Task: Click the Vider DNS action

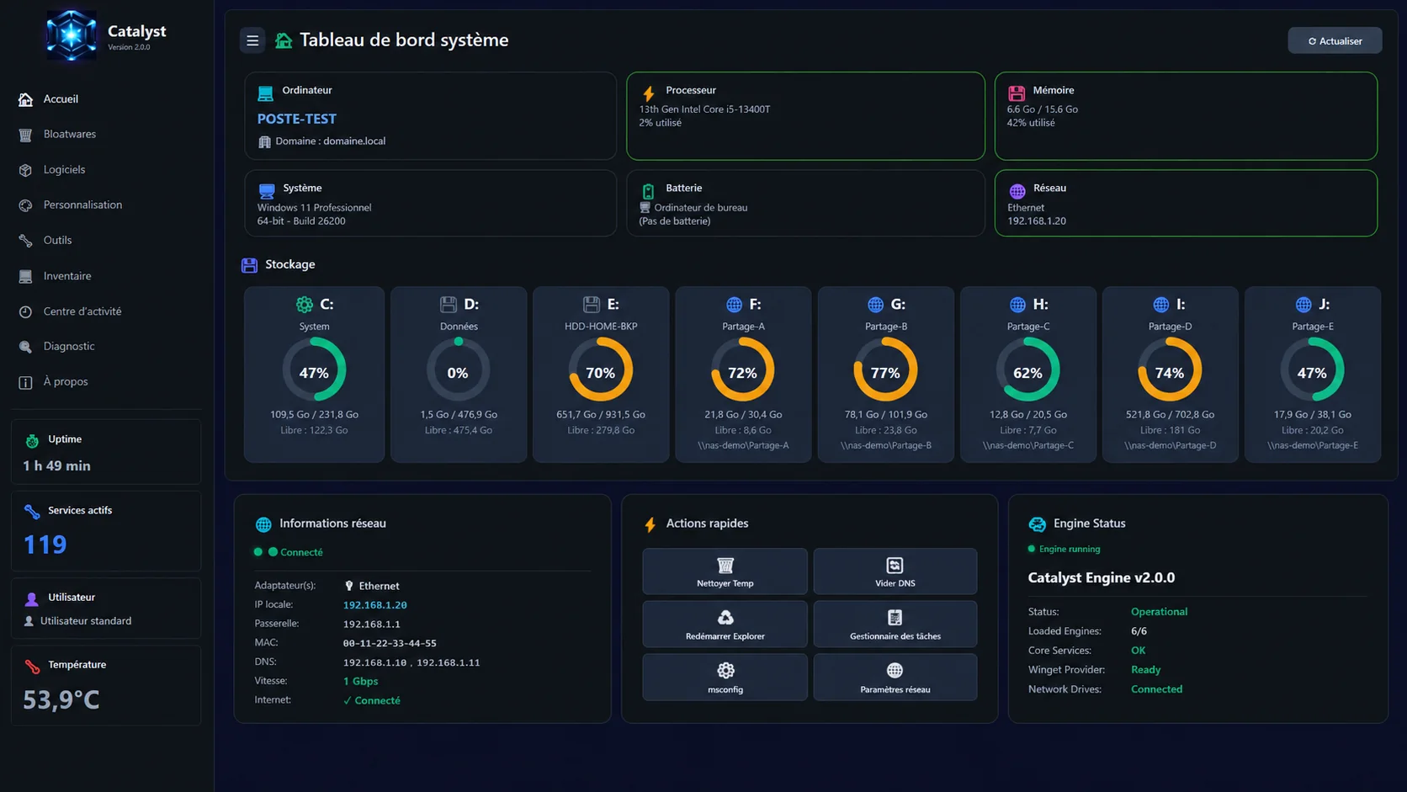Action: (895, 571)
